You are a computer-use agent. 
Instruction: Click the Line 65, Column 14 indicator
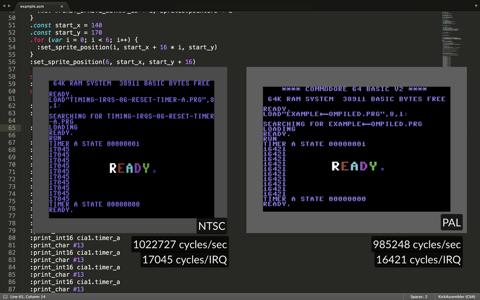click(x=28, y=297)
